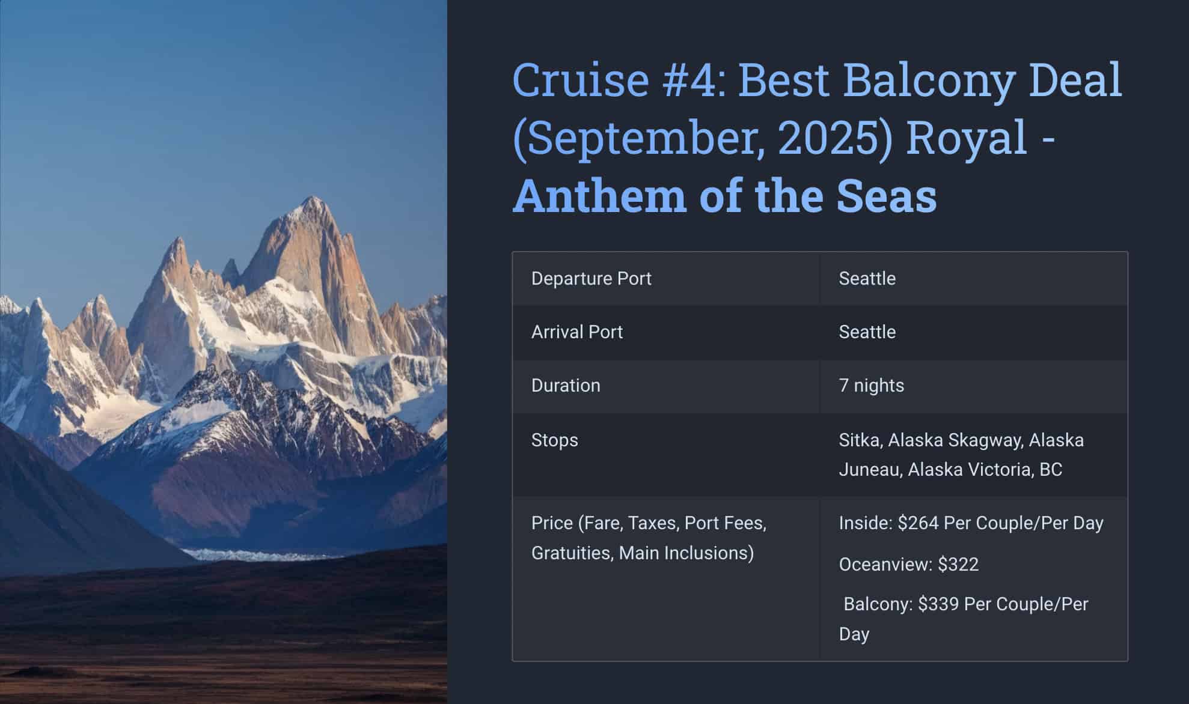Select the "7 nights" duration value
Image resolution: width=1189 pixels, height=704 pixels.
(871, 386)
